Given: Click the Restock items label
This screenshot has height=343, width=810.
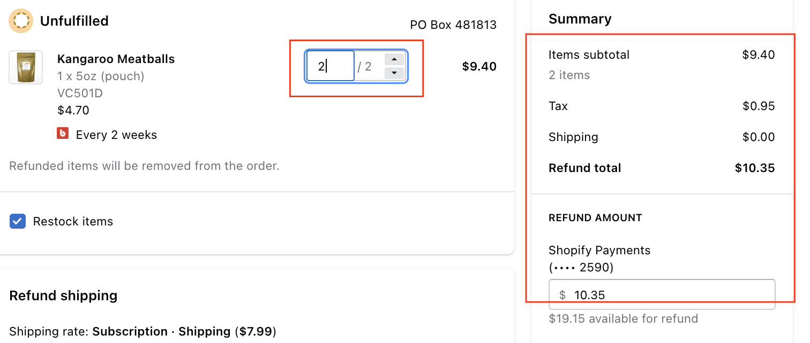Looking at the screenshot, I should pos(73,221).
